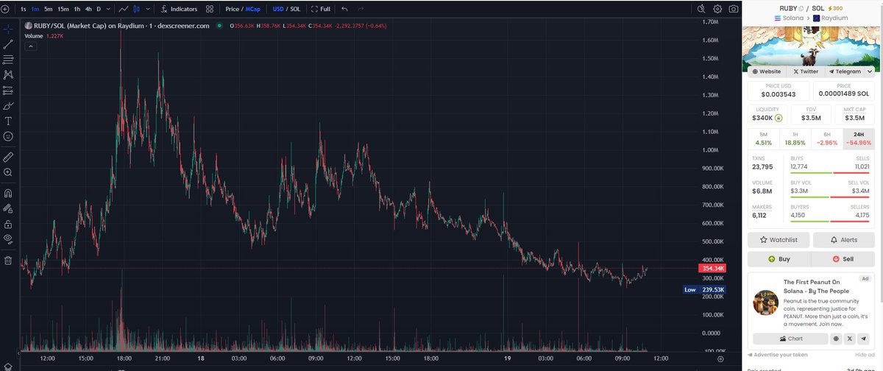Select the D daily timeframe

(x=99, y=9)
